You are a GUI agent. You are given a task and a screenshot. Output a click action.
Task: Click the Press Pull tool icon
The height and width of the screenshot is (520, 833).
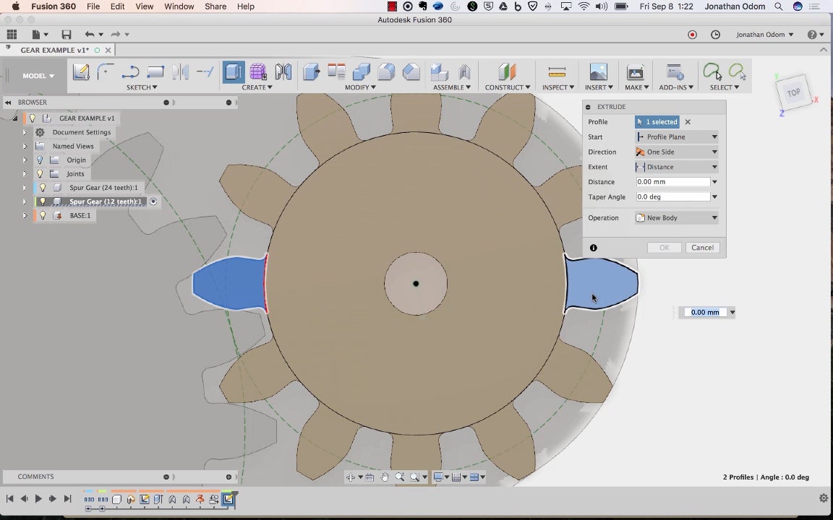(x=312, y=72)
